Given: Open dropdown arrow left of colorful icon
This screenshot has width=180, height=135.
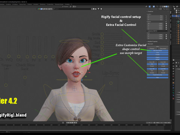Looking at the screenshot, I should 37,9.
